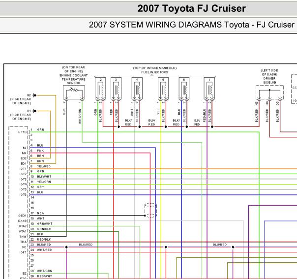Click the "H4" connector pin label

pyautogui.click(x=267, y=104)
